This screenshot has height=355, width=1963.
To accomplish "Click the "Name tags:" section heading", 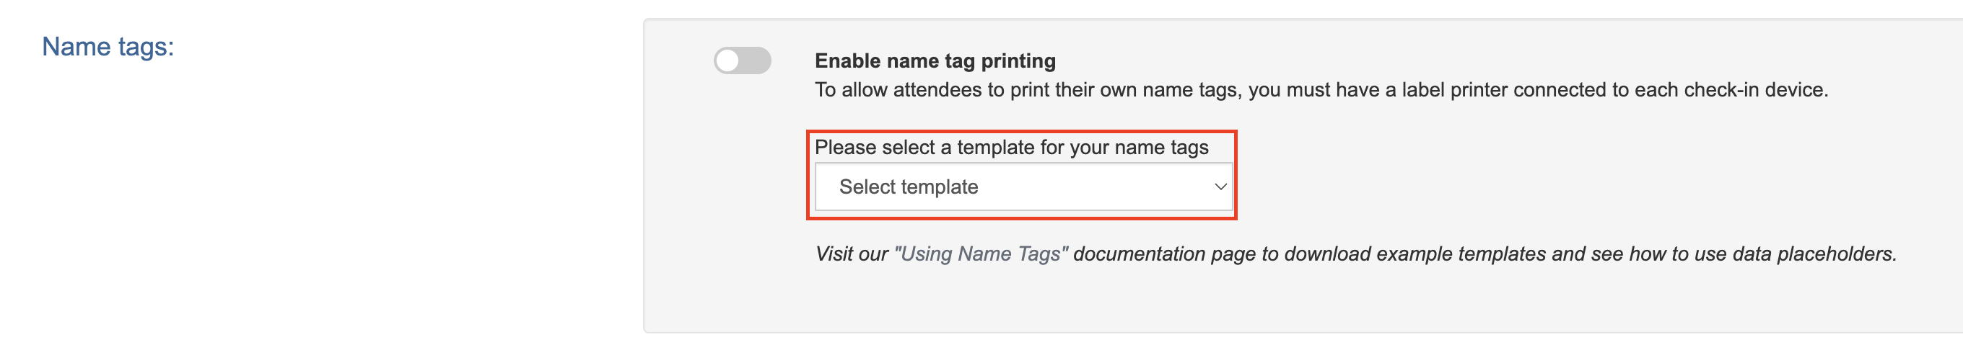I will point(108,47).
